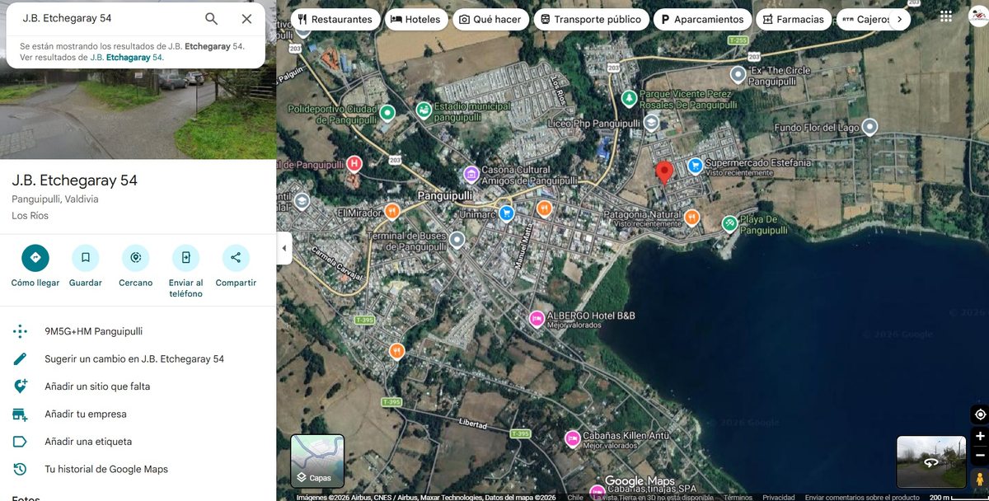Viewport: 989px width, 501px height.
Task: Select the Restaurantes category chip
Action: [x=335, y=19]
